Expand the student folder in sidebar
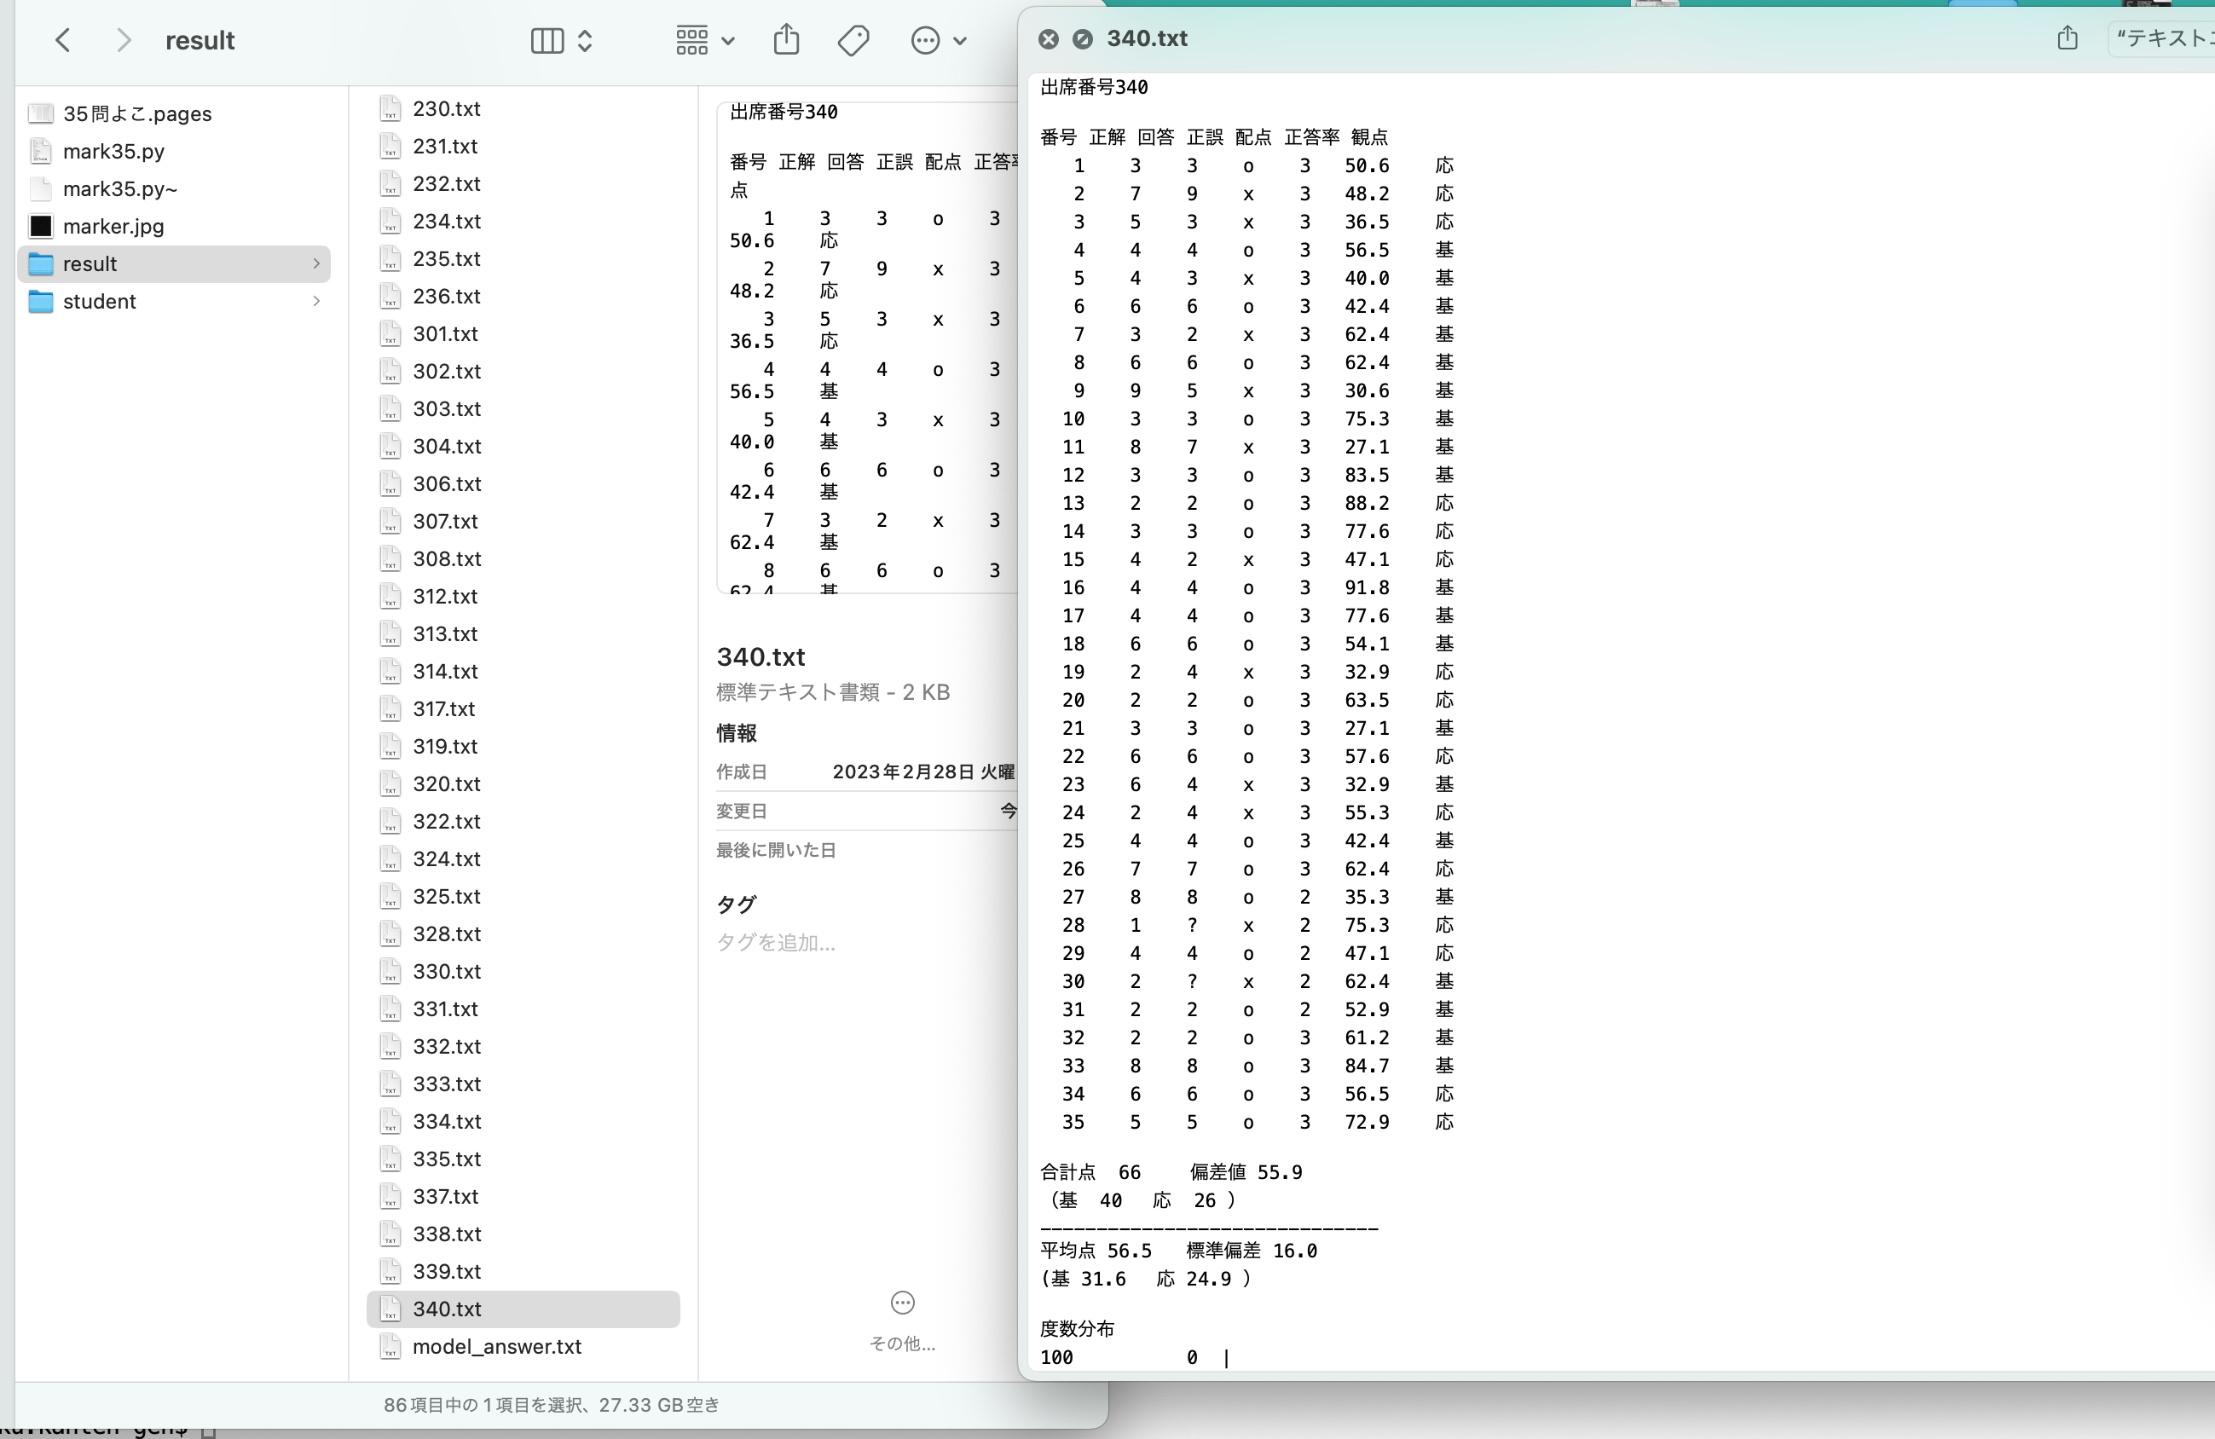 pos(316,302)
